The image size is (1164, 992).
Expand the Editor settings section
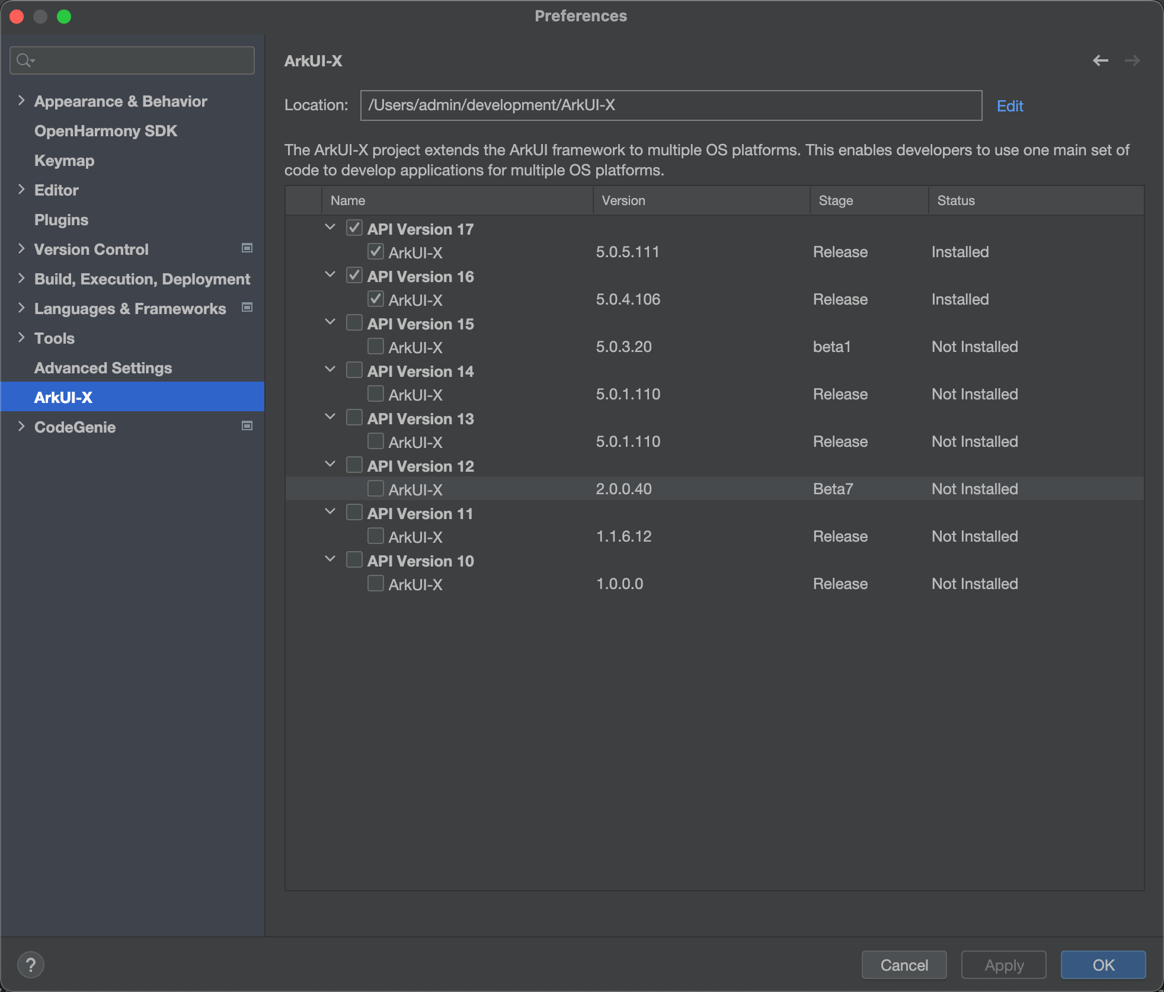pyautogui.click(x=21, y=190)
